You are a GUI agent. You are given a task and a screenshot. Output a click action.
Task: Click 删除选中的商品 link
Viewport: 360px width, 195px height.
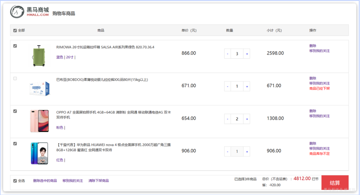[x=45, y=181]
